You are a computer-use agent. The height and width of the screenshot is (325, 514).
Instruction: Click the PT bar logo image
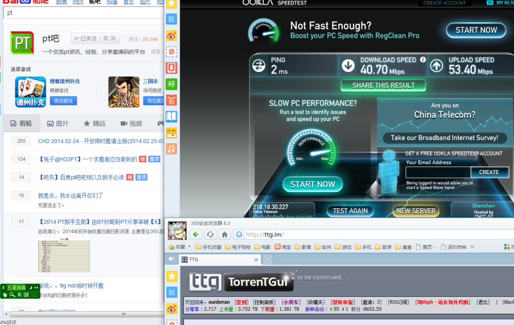point(22,43)
